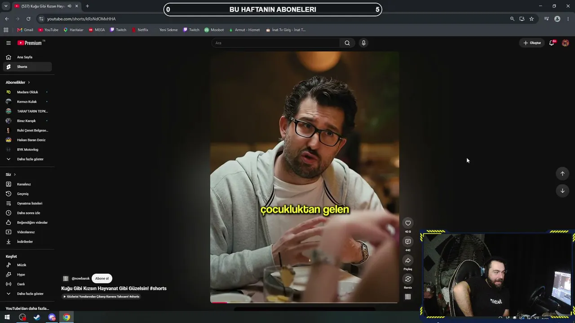This screenshot has height=323, width=575.
Task: Seek using the red Short progress bar
Action: (x=304, y=302)
